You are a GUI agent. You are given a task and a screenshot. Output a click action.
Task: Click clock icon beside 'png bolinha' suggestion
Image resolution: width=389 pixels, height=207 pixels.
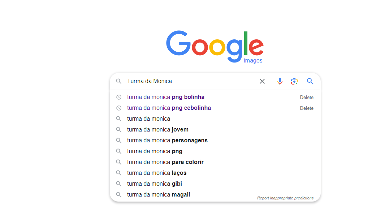pos(119,97)
